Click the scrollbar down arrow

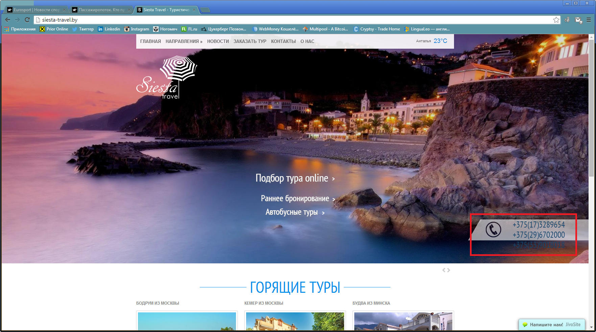(591, 327)
